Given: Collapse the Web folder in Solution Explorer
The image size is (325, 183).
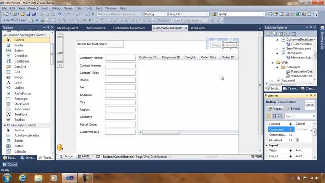Looking at the screenshot, I should tap(272, 62).
